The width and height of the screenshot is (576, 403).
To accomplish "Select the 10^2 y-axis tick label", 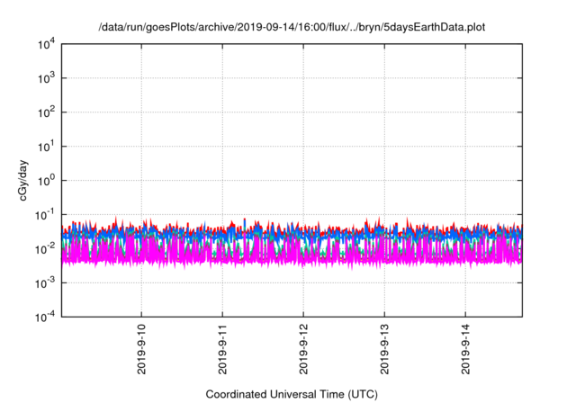I will click(x=47, y=112).
